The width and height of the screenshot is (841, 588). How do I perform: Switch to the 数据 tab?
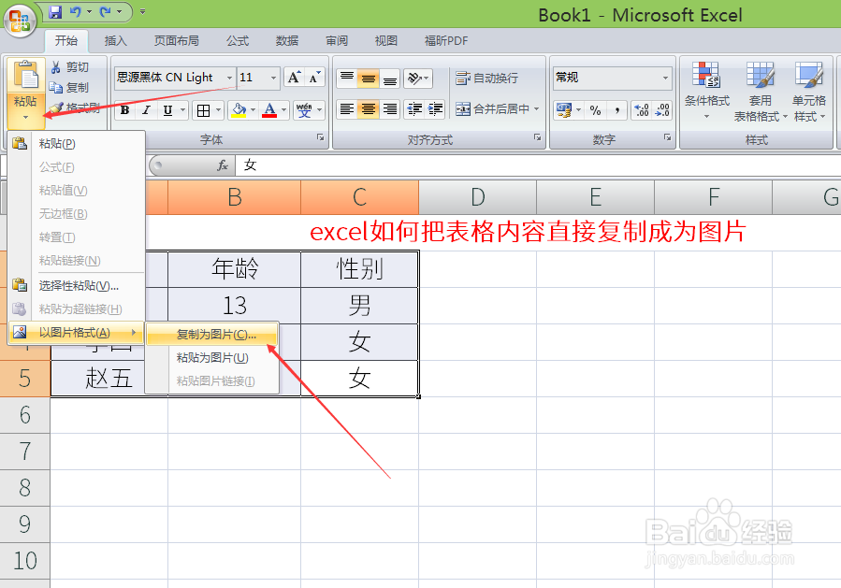tap(287, 41)
